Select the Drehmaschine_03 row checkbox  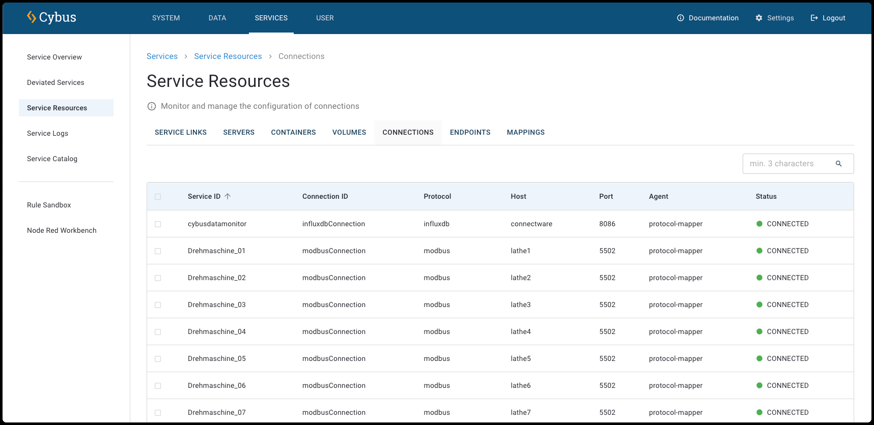tap(158, 305)
